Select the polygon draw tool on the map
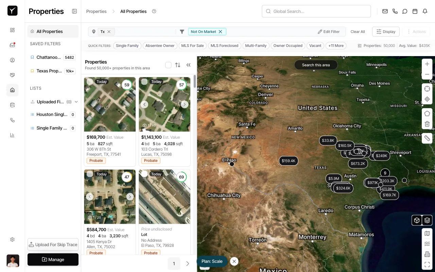 tap(427, 113)
